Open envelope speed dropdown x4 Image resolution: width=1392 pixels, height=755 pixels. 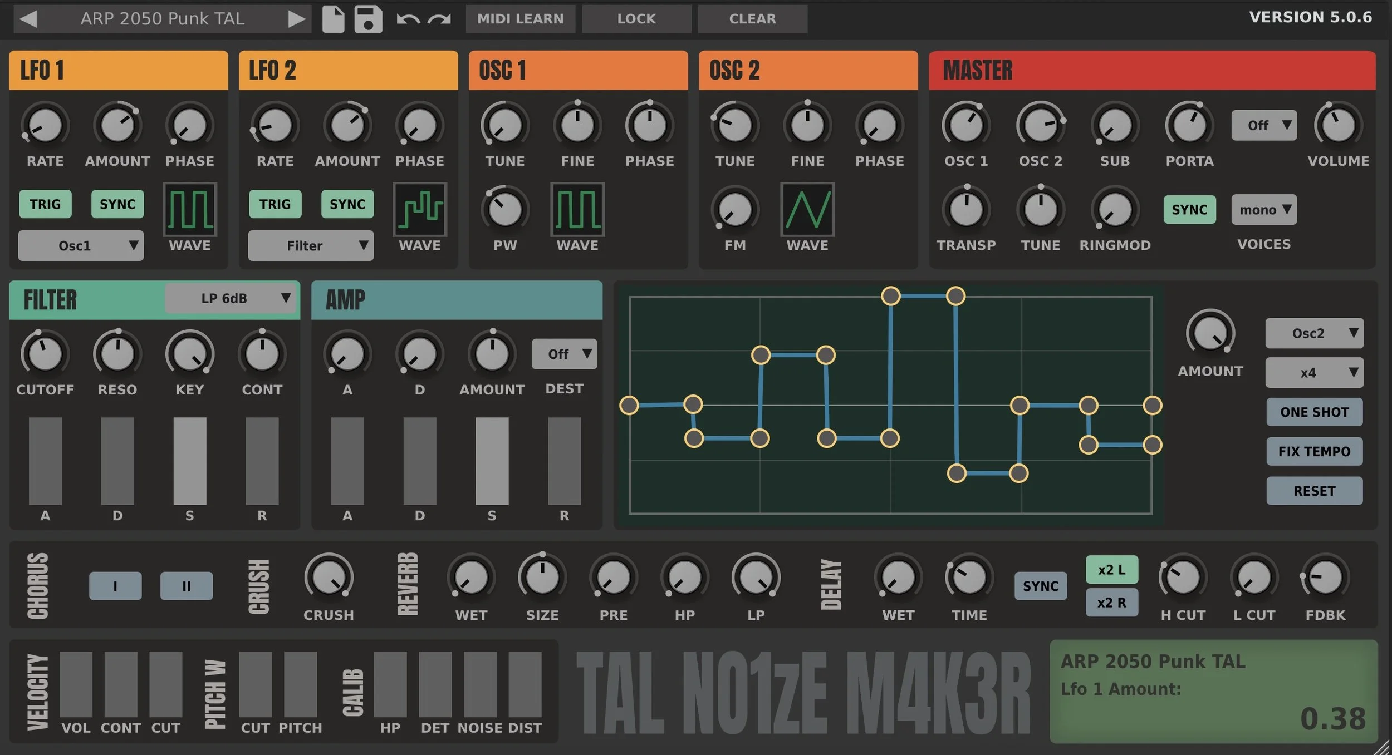click(1315, 373)
